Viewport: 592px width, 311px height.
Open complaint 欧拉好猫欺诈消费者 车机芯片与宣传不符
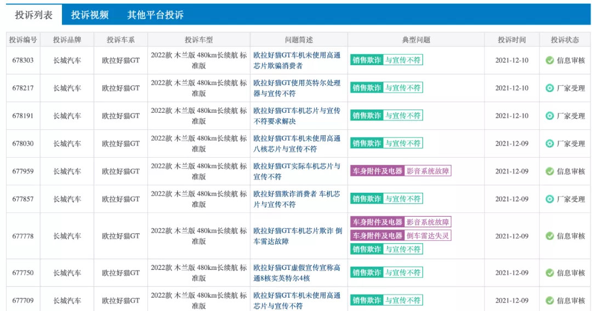(x=297, y=199)
